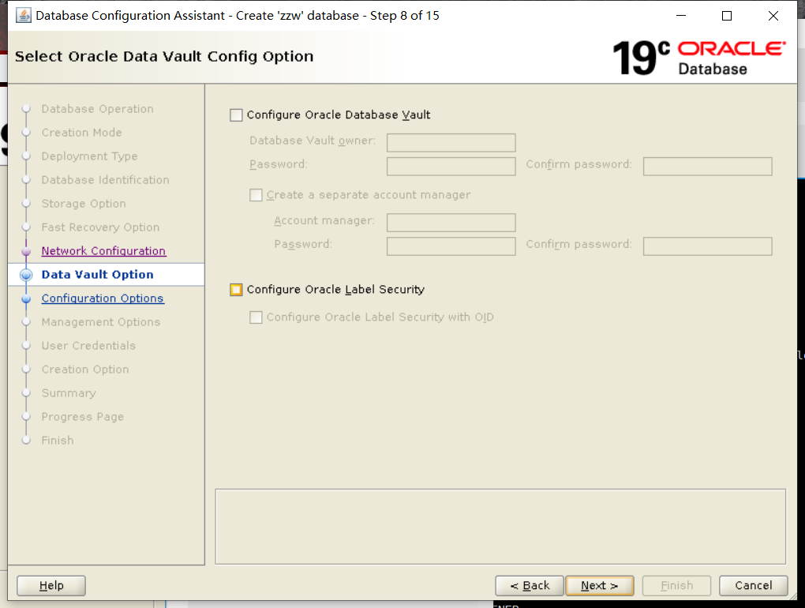Click the Confirm password field
Screen dimensions: 805x608
[707, 166]
